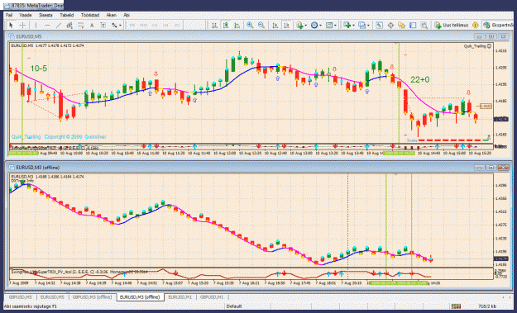Open the Tööriistad menu

click(90, 15)
